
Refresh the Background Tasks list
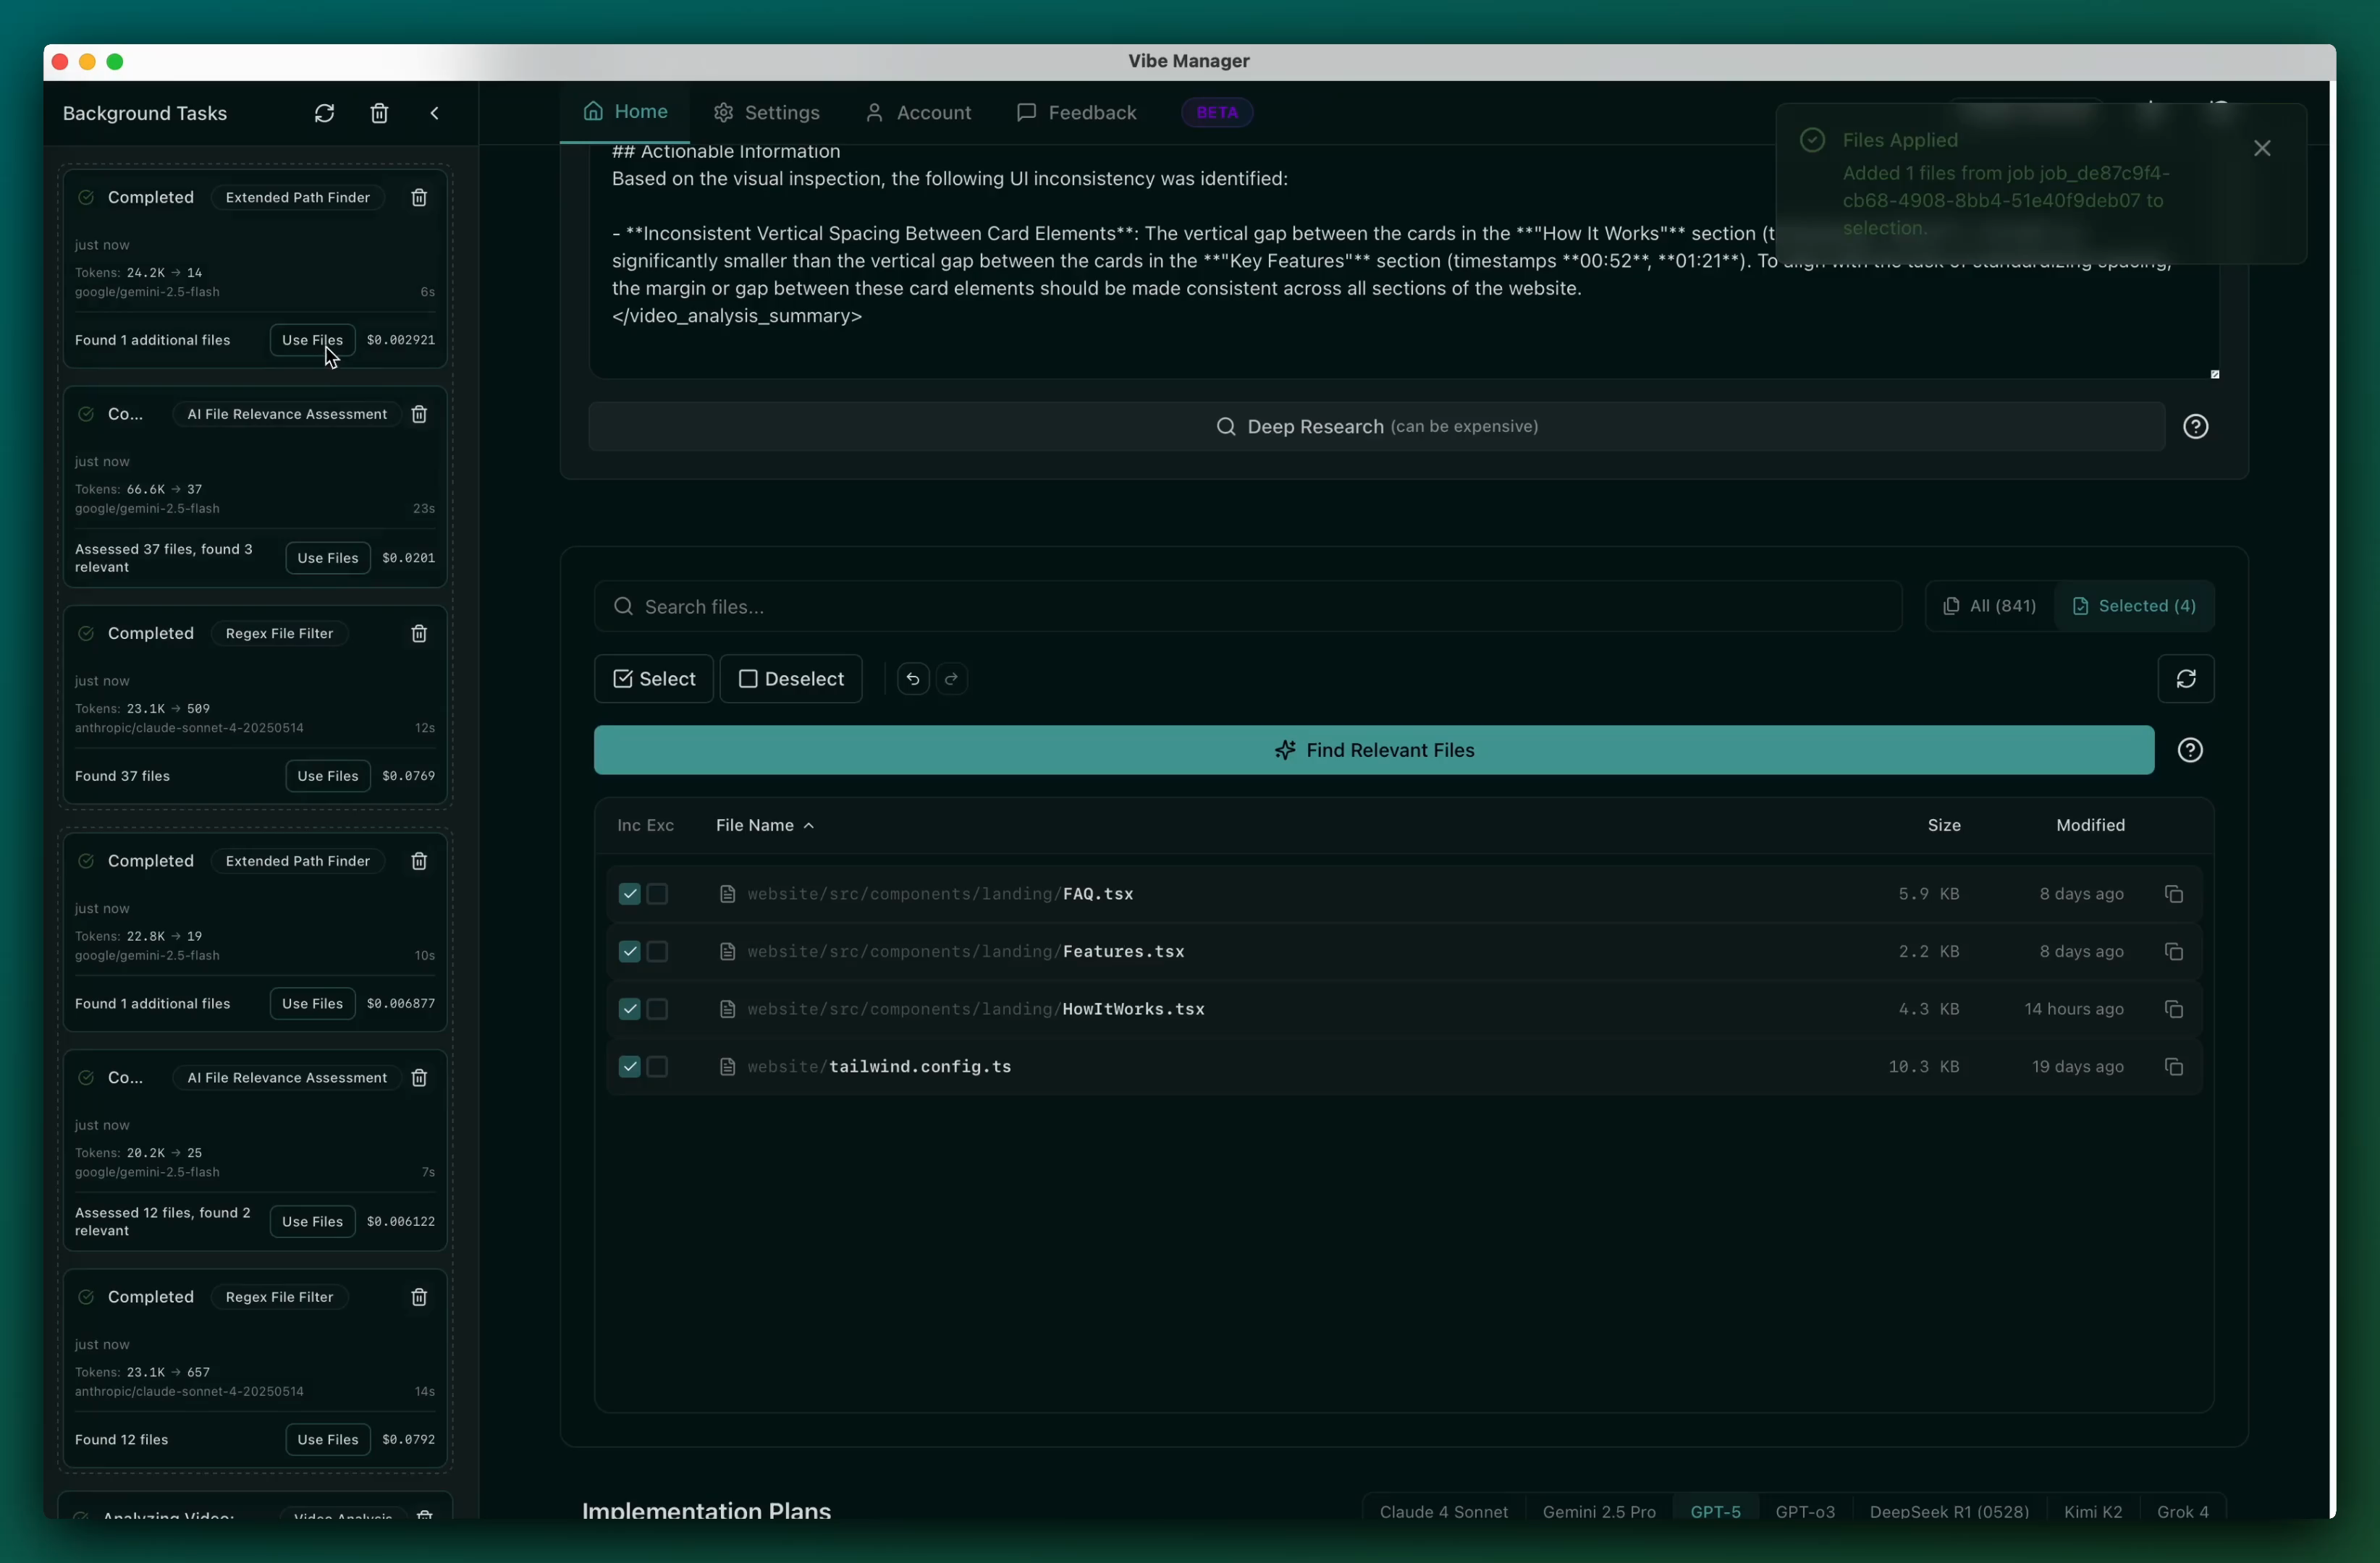324,113
